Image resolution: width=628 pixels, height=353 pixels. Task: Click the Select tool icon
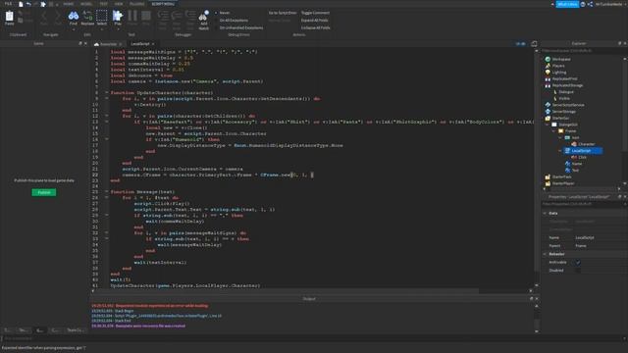pos(102,16)
